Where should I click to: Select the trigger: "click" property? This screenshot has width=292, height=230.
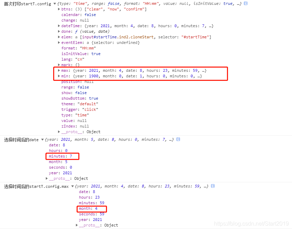tap(80, 109)
